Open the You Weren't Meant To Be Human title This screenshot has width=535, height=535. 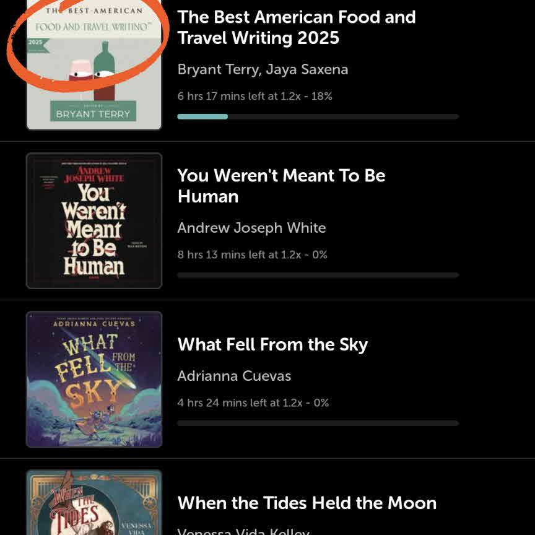[x=281, y=186]
